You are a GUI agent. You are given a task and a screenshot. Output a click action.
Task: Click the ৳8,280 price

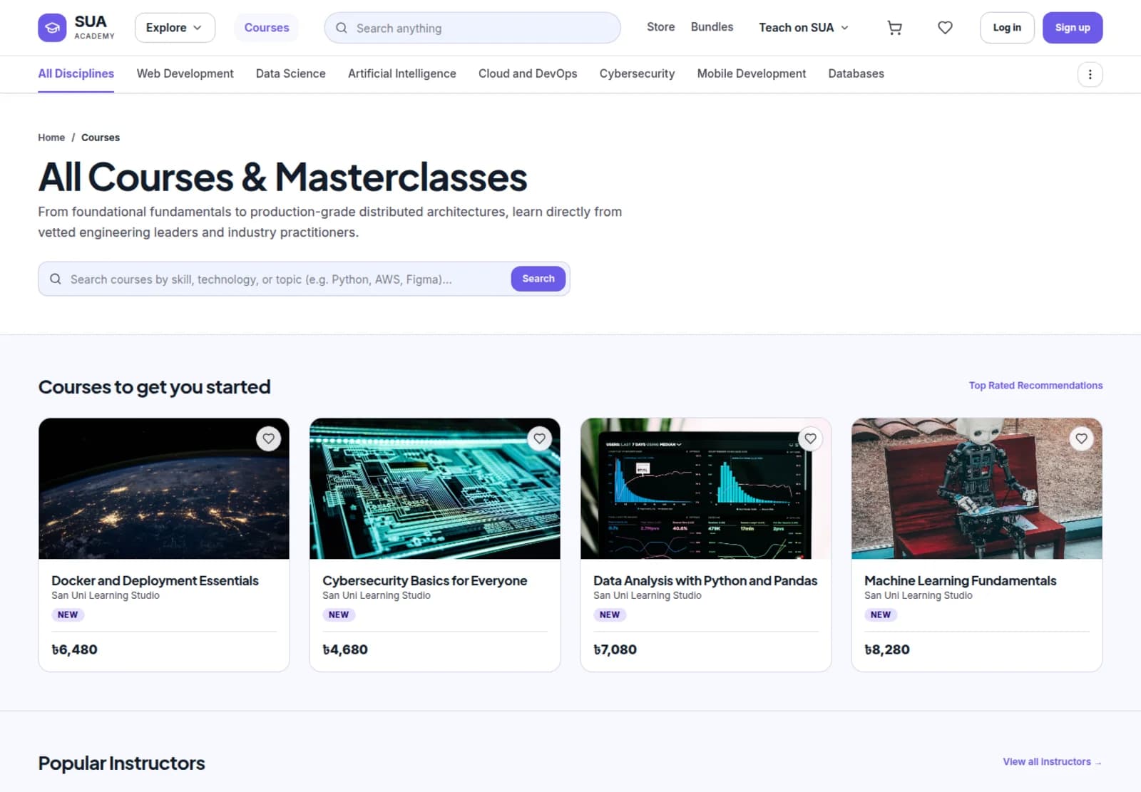[x=887, y=649]
